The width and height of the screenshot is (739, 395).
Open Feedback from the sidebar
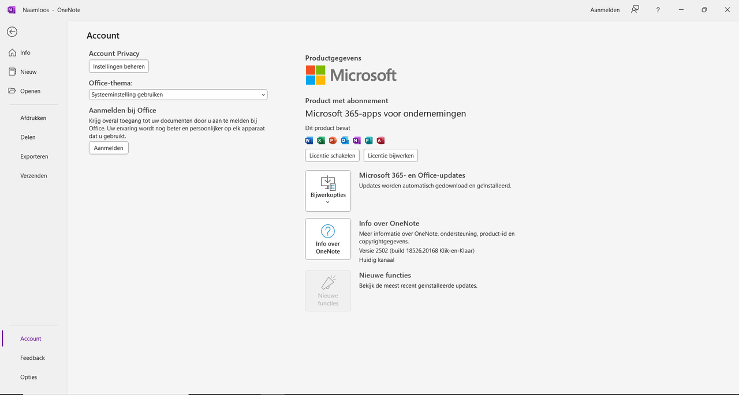(33, 358)
